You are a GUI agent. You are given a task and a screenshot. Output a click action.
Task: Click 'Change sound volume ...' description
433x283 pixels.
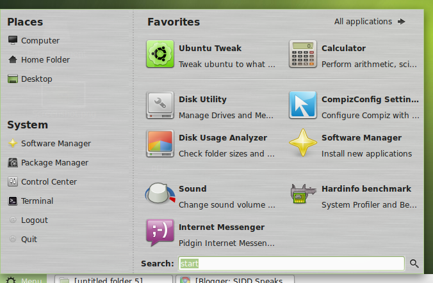pyautogui.click(x=227, y=205)
